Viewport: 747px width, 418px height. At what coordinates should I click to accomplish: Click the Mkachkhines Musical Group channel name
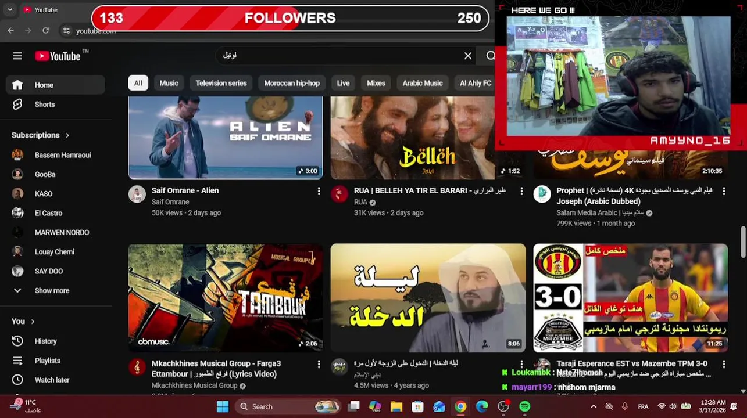194,385
